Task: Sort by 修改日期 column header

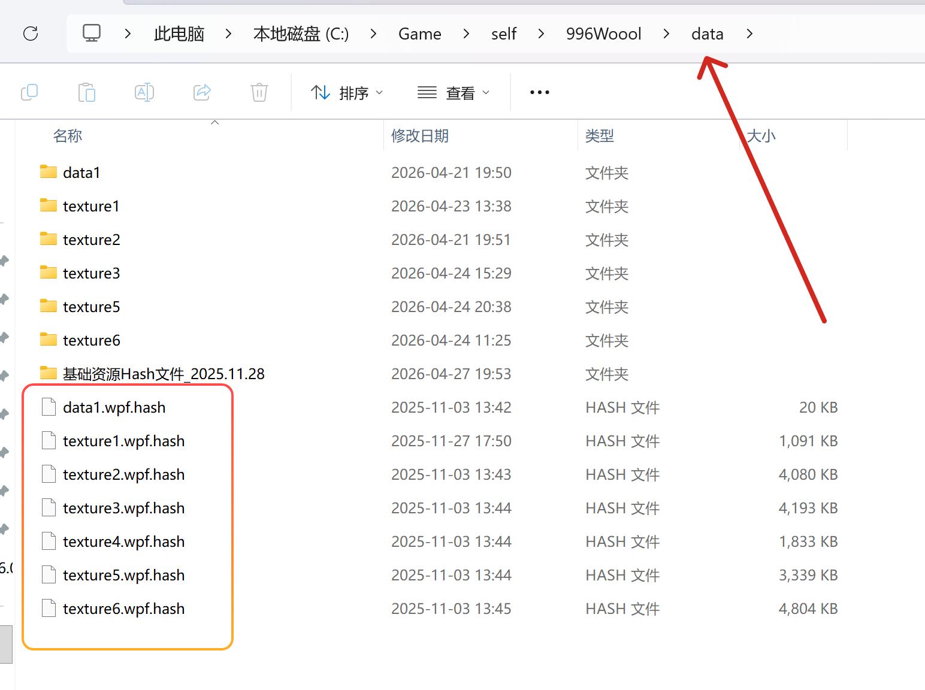Action: coord(420,136)
